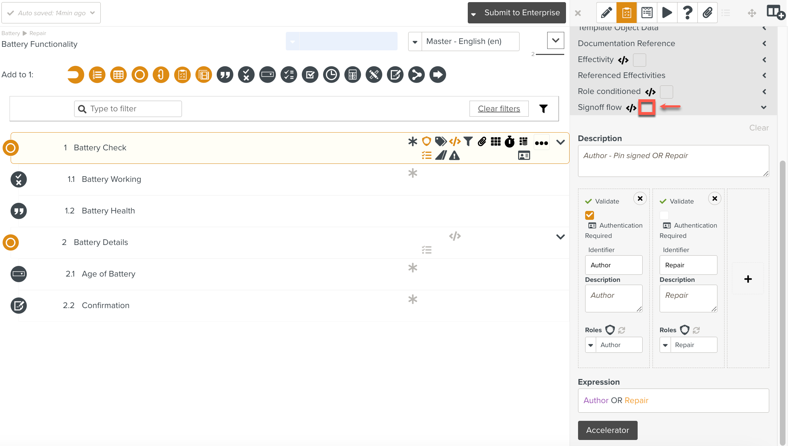788x446 pixels.
Task: Click the paperclip attachment icon in top toolbar
Action: [707, 13]
